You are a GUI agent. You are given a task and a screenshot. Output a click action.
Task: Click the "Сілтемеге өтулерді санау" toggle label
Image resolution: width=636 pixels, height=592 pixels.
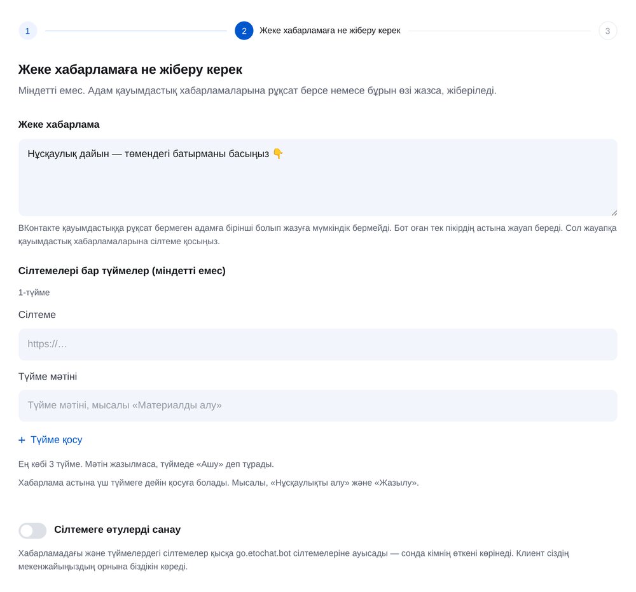tap(117, 530)
